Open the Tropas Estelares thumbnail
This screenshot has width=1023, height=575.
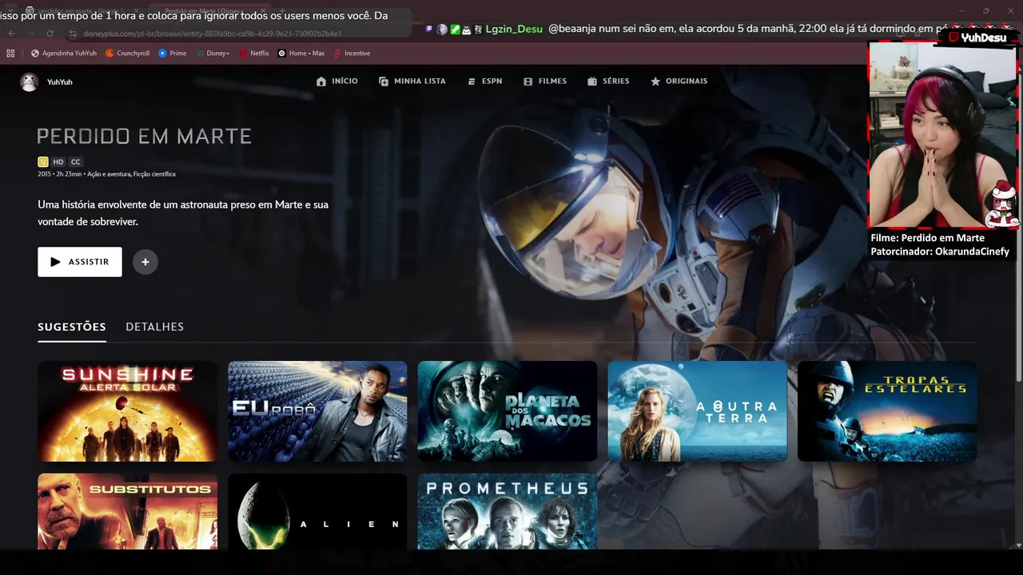(x=887, y=411)
